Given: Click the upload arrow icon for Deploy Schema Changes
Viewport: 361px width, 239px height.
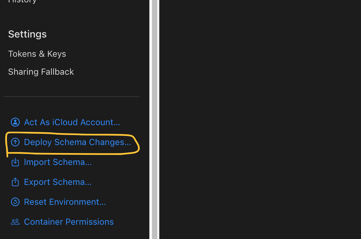Looking at the screenshot, I should pyautogui.click(x=15, y=142).
